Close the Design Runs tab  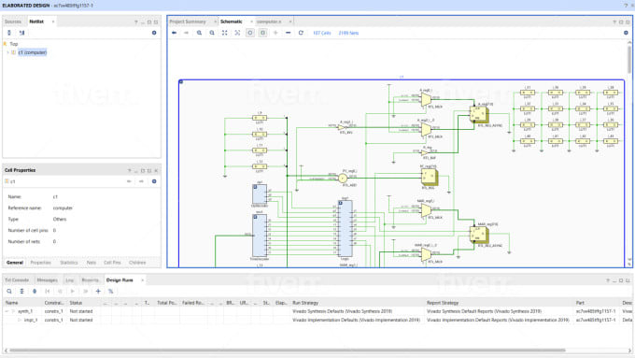point(143,280)
